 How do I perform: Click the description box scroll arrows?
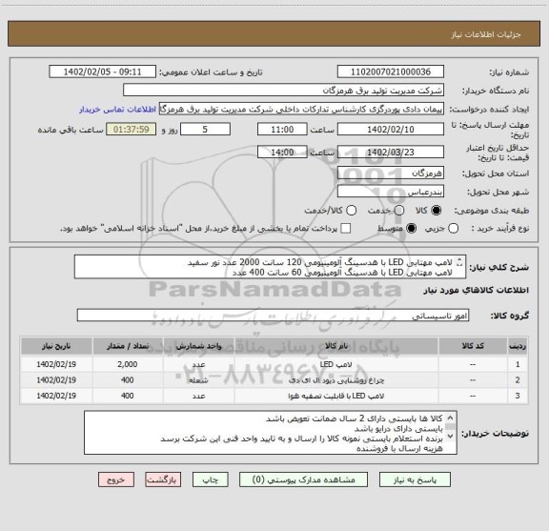(x=460, y=262)
